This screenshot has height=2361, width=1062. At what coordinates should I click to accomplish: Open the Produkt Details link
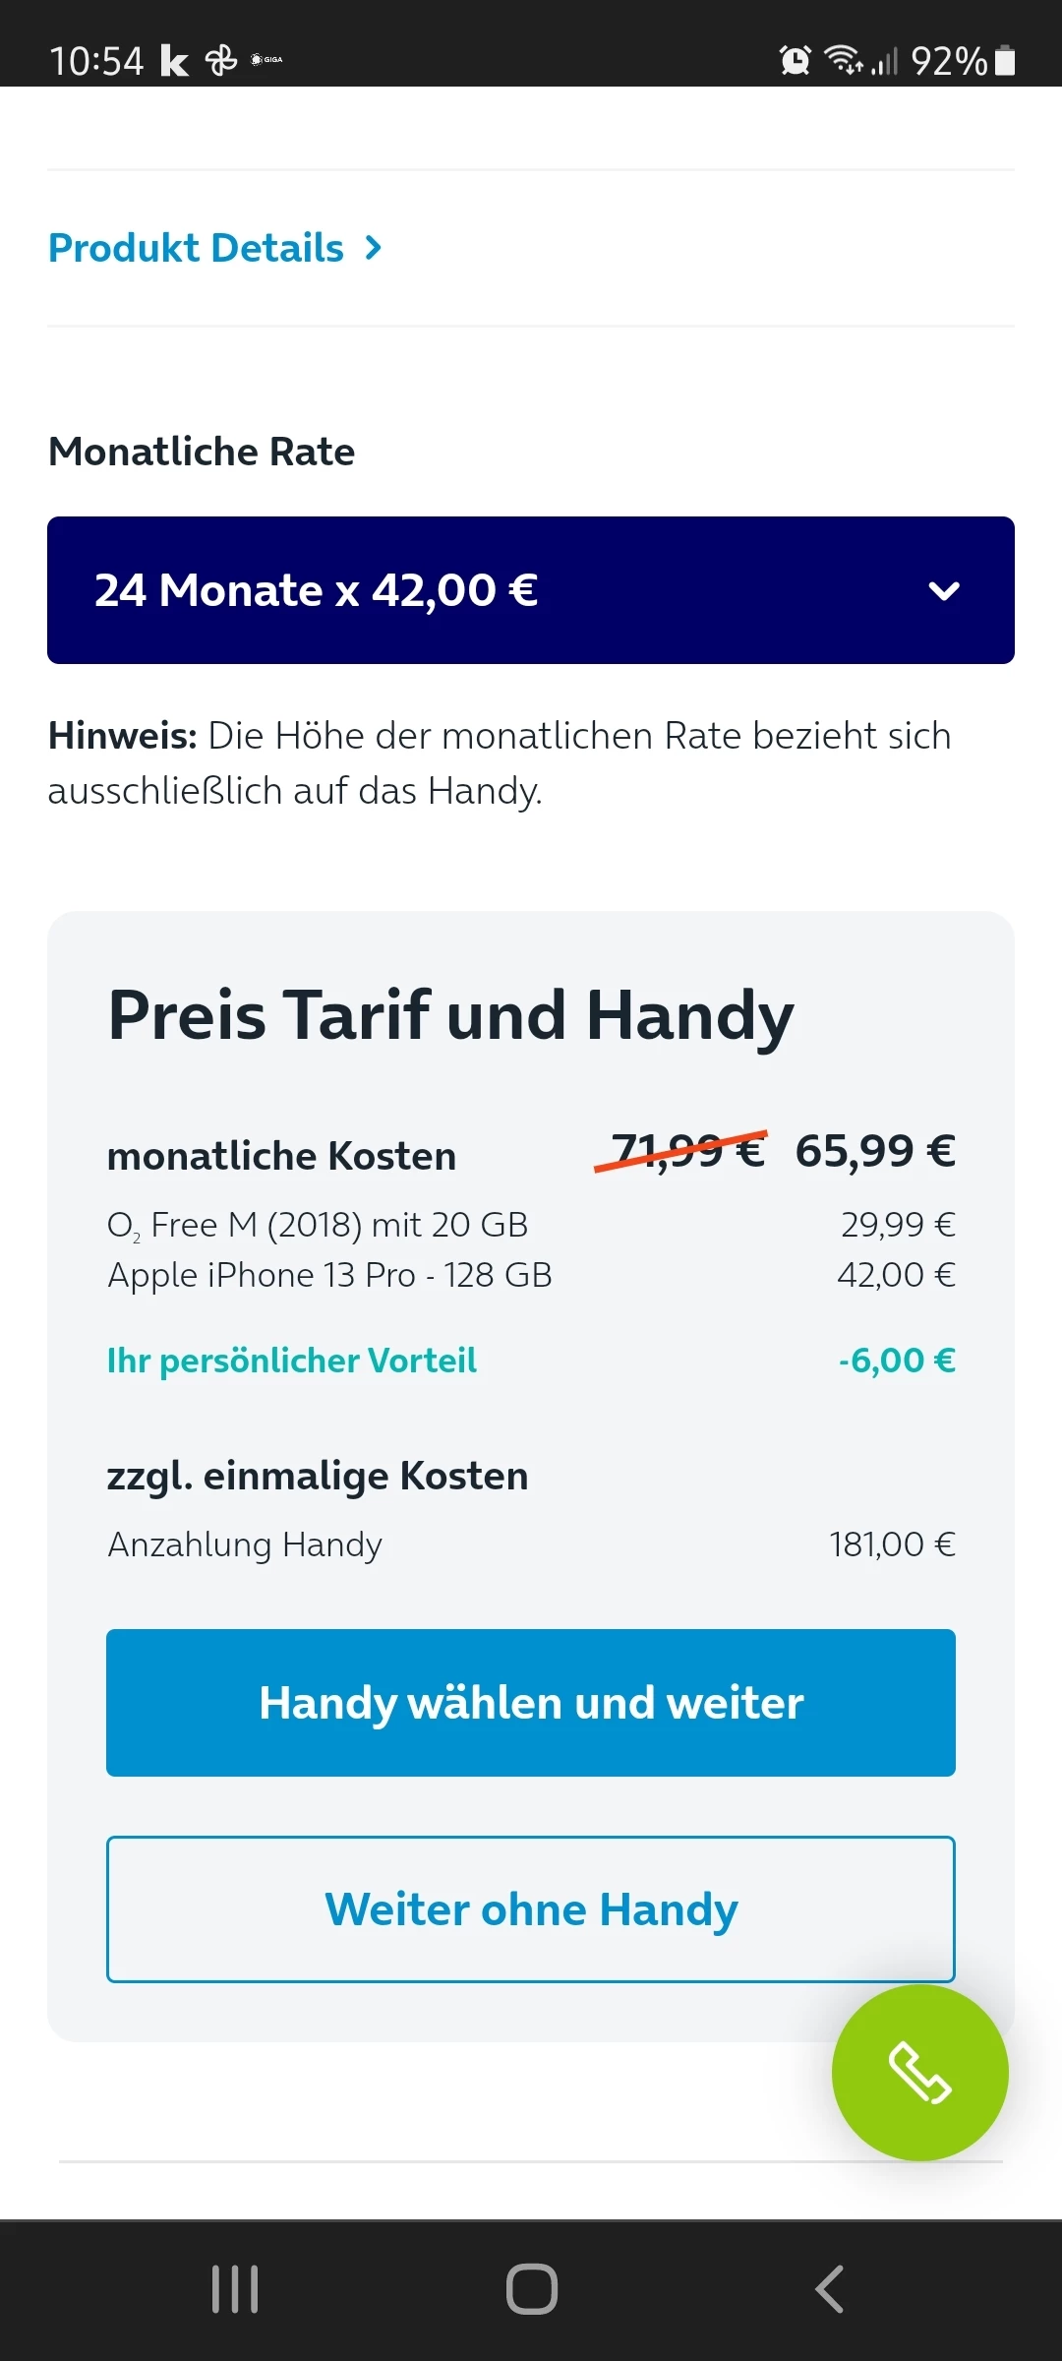tap(197, 248)
